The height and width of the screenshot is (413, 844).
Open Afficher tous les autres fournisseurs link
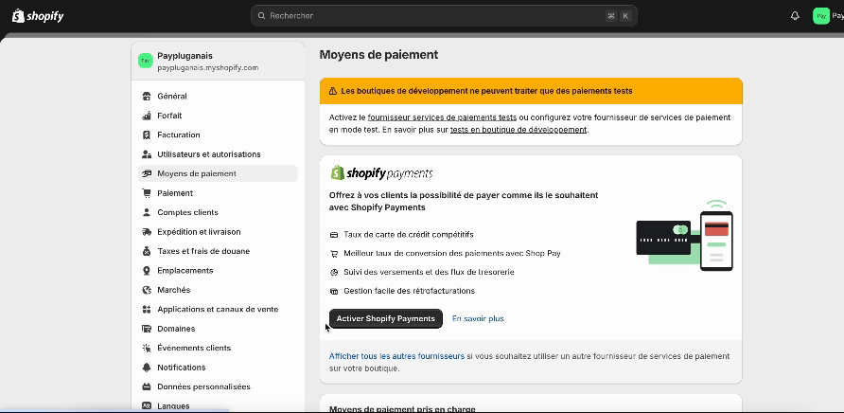tap(396, 356)
